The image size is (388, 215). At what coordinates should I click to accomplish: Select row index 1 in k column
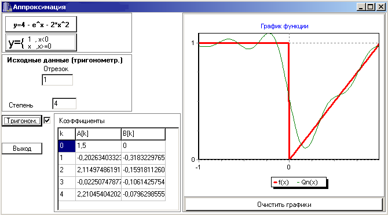click(67, 158)
